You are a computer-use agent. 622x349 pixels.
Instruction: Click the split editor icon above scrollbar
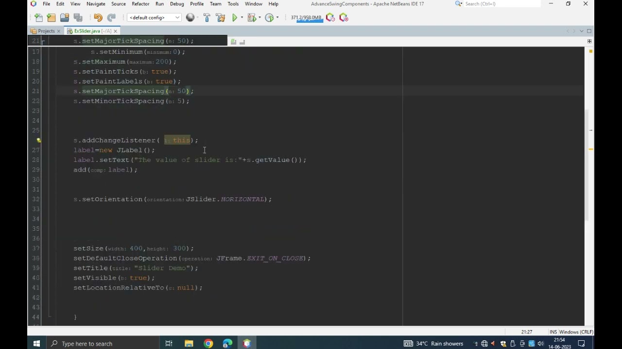coord(589,41)
